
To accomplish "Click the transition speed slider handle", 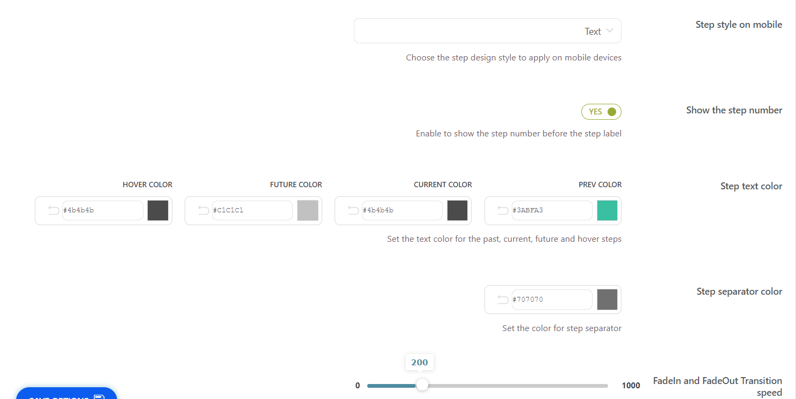I will coord(422,385).
